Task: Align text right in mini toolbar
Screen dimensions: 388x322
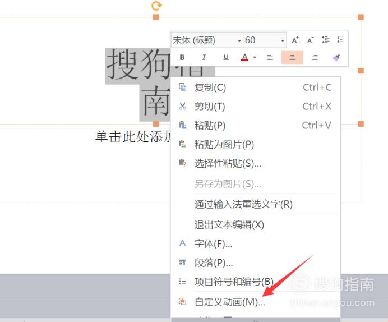Action: click(x=315, y=58)
